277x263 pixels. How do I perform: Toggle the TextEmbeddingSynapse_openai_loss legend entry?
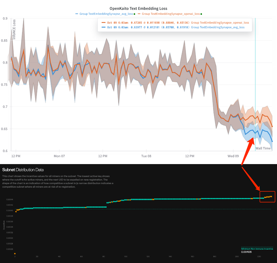171,14
